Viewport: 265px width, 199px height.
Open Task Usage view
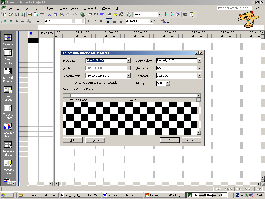pos(8,94)
